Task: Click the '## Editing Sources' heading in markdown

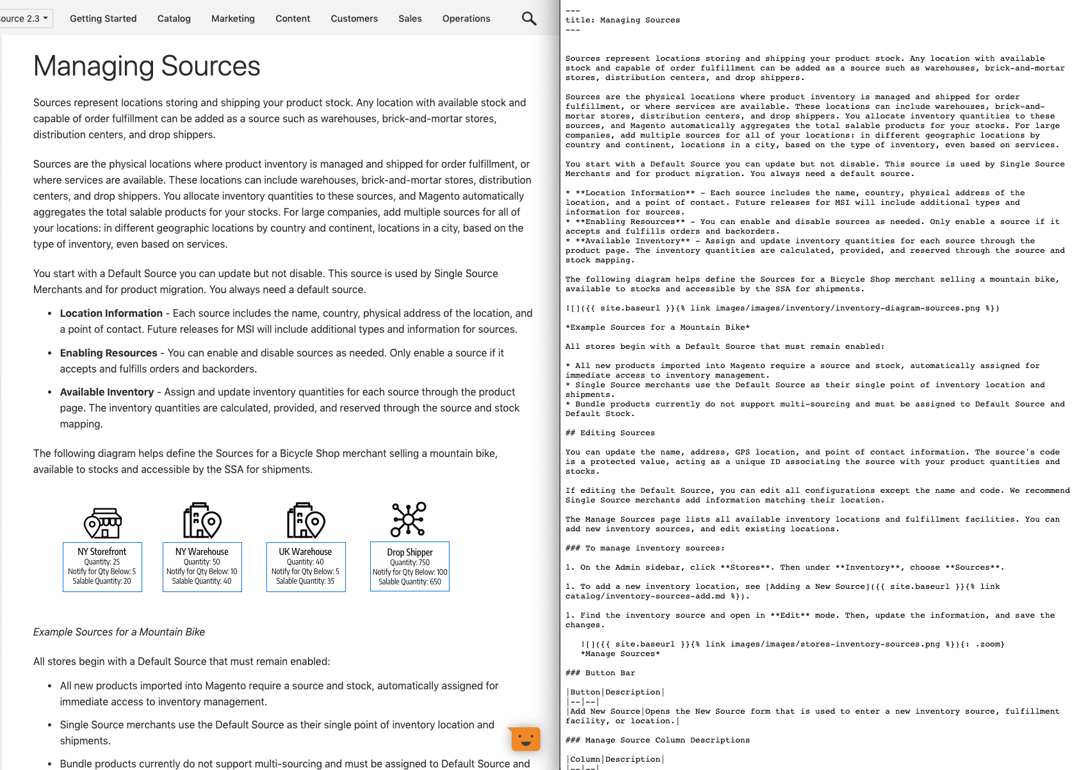Action: point(610,433)
